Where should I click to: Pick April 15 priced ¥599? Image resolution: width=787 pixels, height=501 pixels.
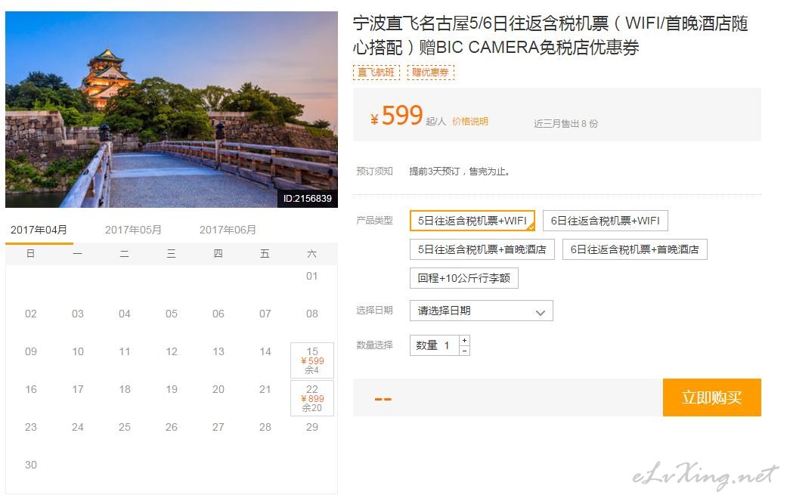pyautogui.click(x=312, y=360)
